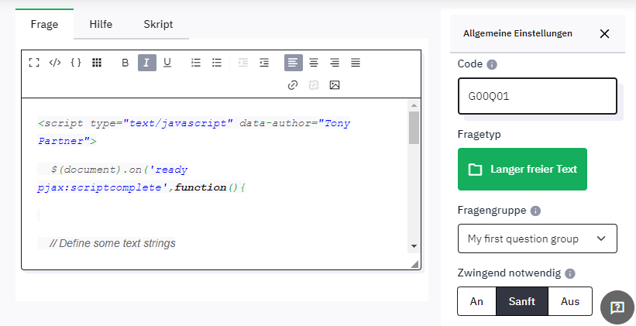
Task: Open the Fragengruppe dropdown
Action: (x=537, y=238)
